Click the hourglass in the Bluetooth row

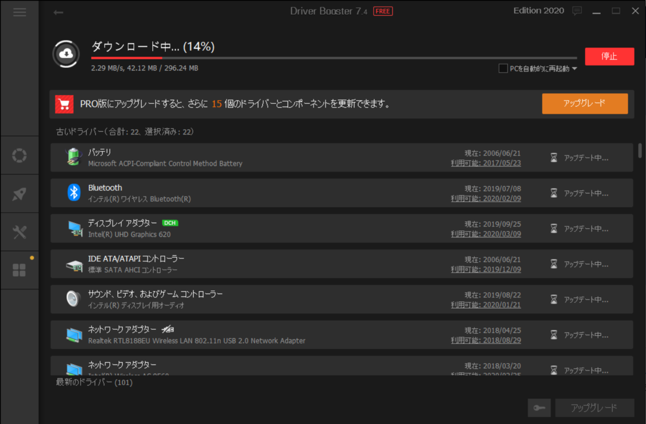[553, 193]
